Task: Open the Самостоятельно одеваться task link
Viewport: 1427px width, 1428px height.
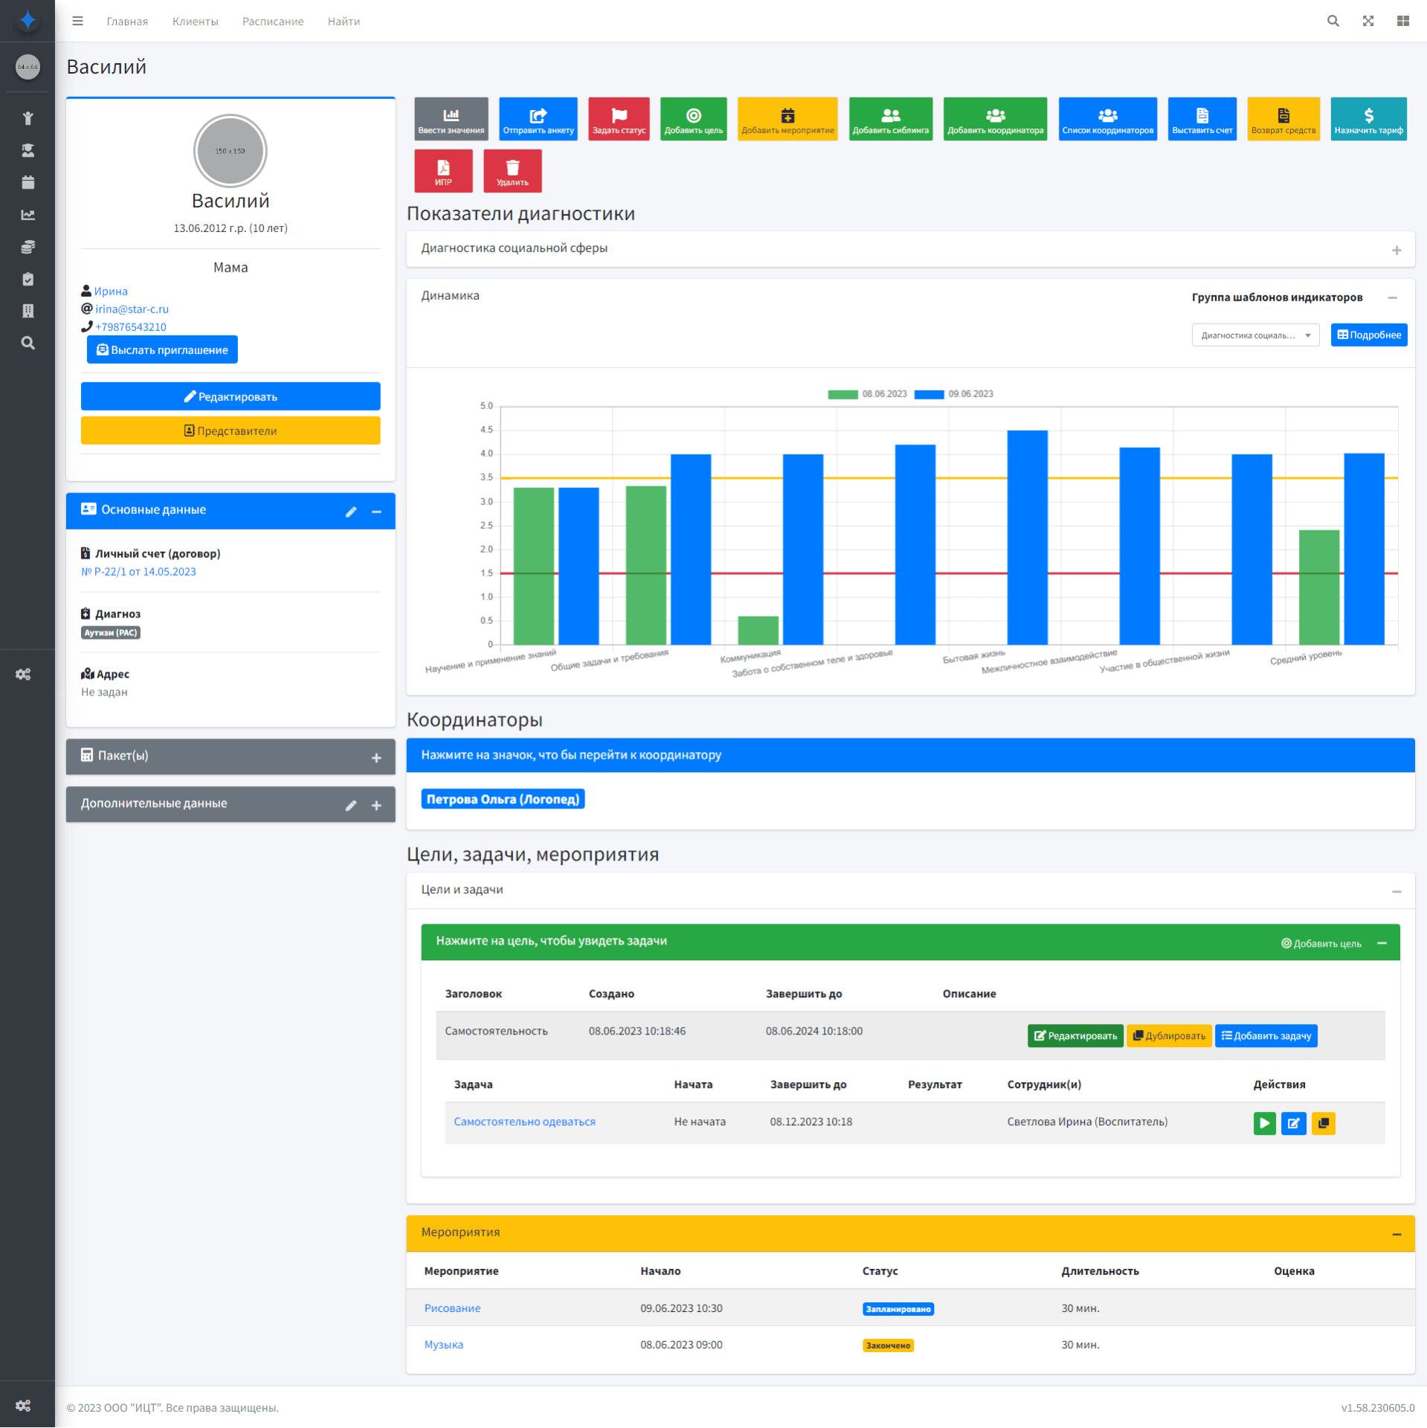Action: tap(524, 1122)
